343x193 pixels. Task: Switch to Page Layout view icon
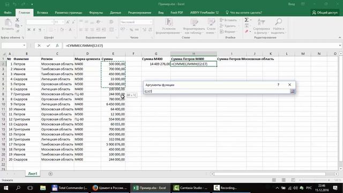(x=284, y=180)
